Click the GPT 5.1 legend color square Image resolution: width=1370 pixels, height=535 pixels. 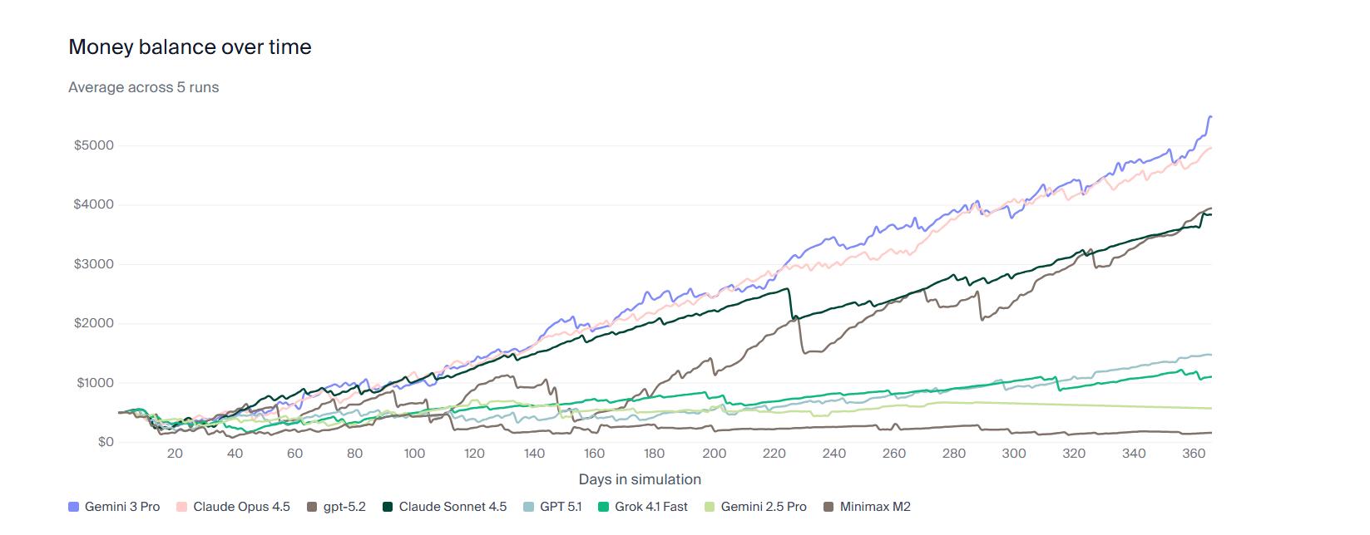point(528,507)
